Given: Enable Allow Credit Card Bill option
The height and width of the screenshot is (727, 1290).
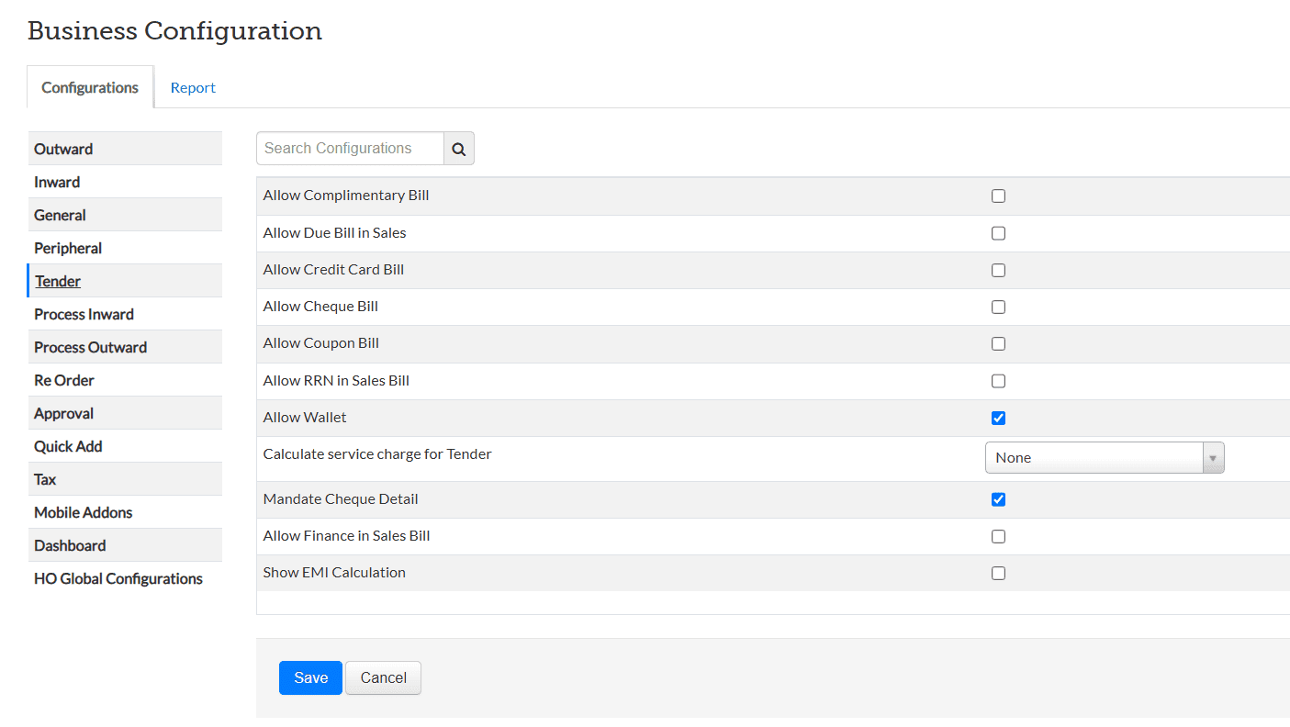Looking at the screenshot, I should pos(998,270).
